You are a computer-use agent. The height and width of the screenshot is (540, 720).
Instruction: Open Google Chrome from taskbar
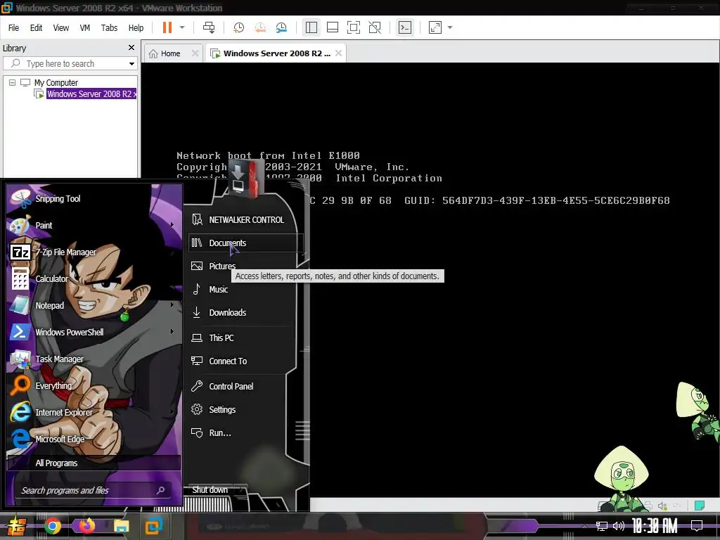tap(53, 526)
